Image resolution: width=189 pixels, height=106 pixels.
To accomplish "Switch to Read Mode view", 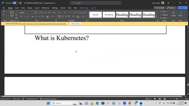I will tap(155, 99).
